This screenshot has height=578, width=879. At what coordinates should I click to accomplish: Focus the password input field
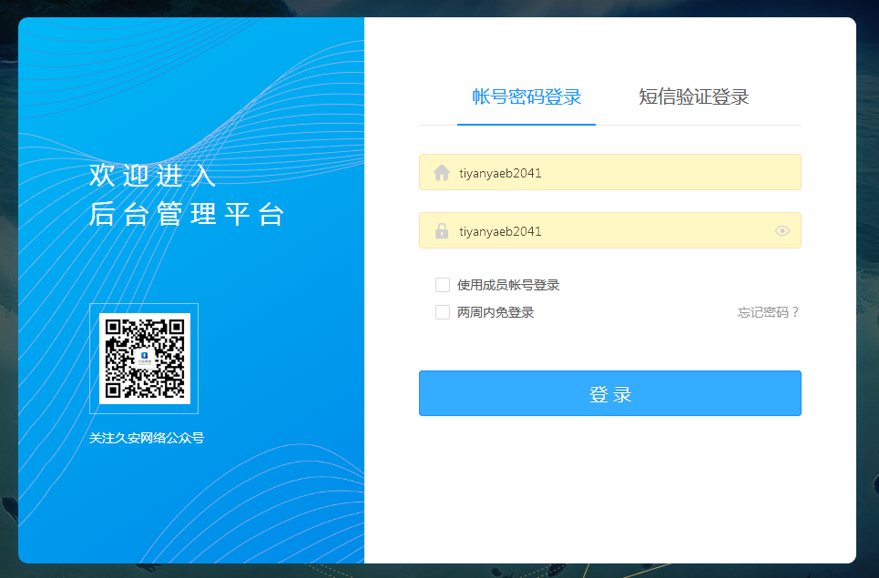coord(610,231)
